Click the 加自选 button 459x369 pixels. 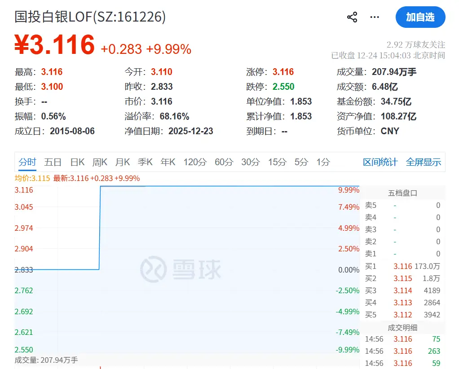(x=420, y=17)
